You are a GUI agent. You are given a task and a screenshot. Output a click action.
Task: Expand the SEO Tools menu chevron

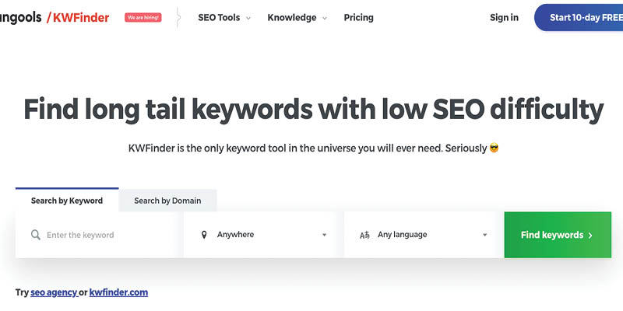click(248, 18)
